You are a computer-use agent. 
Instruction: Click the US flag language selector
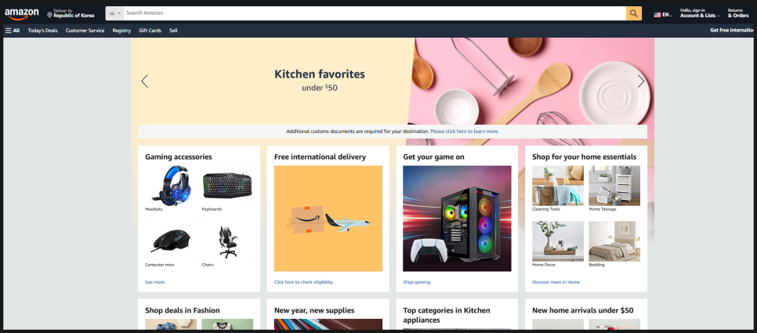pos(657,15)
